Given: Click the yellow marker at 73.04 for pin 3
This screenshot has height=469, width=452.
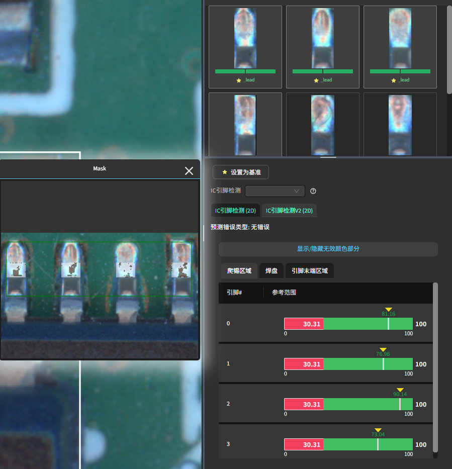Looking at the screenshot, I should tap(378, 430).
